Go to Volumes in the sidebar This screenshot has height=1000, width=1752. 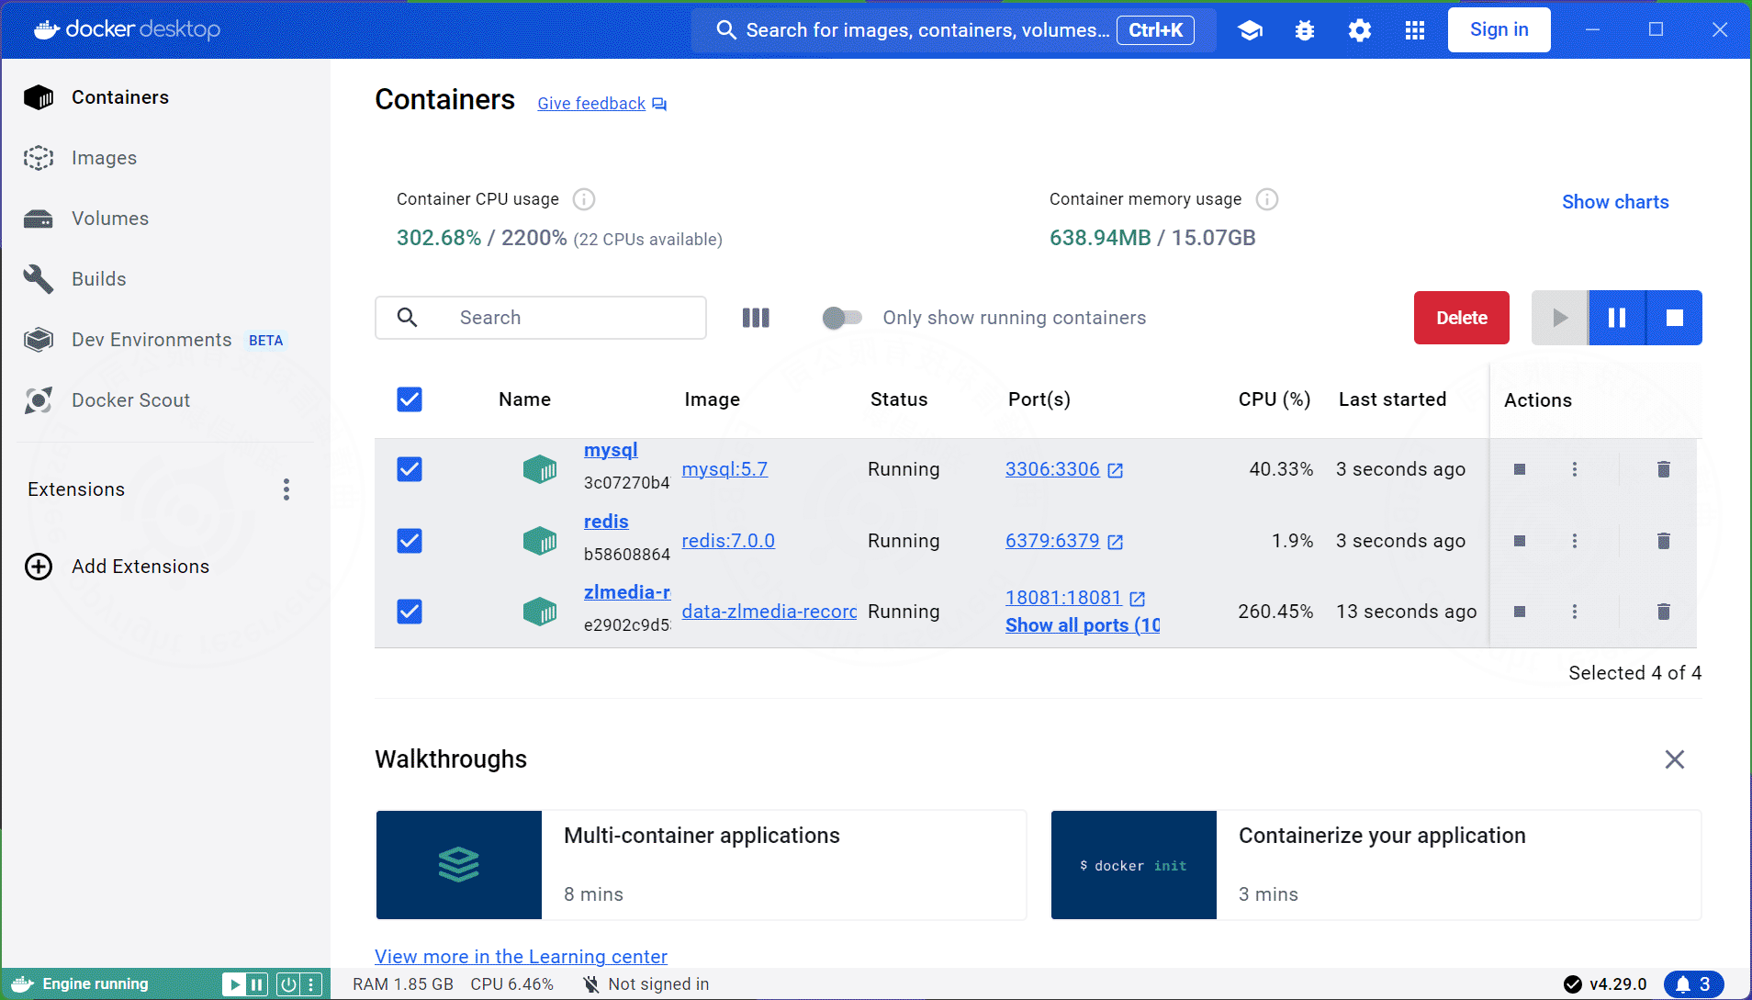(166, 219)
